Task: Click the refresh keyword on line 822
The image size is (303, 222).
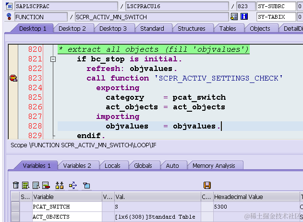Action: [x=105, y=69]
